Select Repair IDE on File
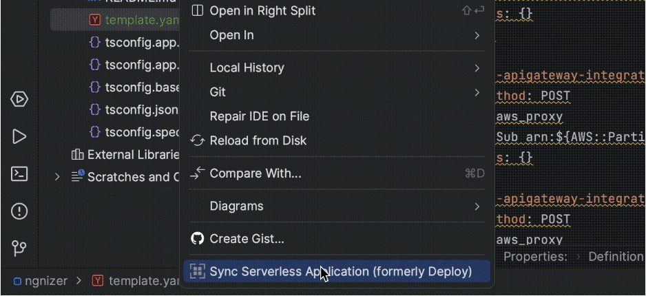Viewport: 646px width, 296px height. (x=259, y=116)
